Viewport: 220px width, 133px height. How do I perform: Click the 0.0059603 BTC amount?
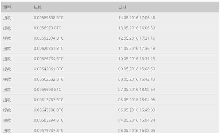pyautogui.click(x=48, y=90)
